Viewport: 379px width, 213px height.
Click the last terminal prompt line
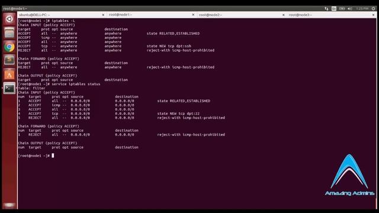(36, 156)
